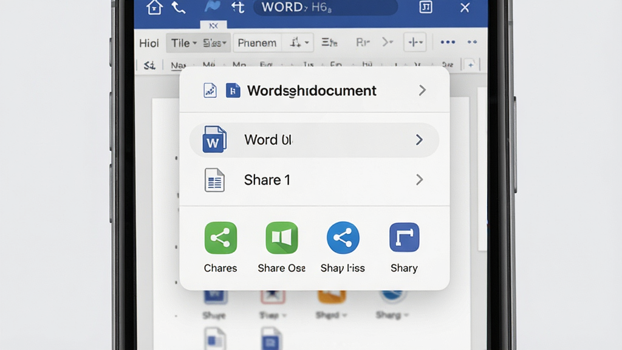This screenshot has width=622, height=350.
Task: Tap the list lines icon in the ribbon
Action: (x=329, y=42)
